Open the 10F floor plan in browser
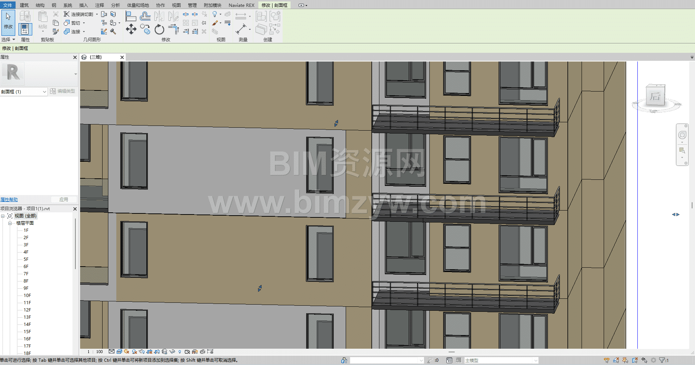695x365 pixels. pos(27,296)
